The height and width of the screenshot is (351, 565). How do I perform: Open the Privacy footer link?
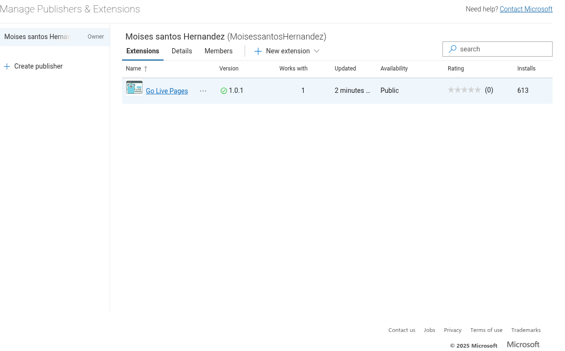point(452,330)
